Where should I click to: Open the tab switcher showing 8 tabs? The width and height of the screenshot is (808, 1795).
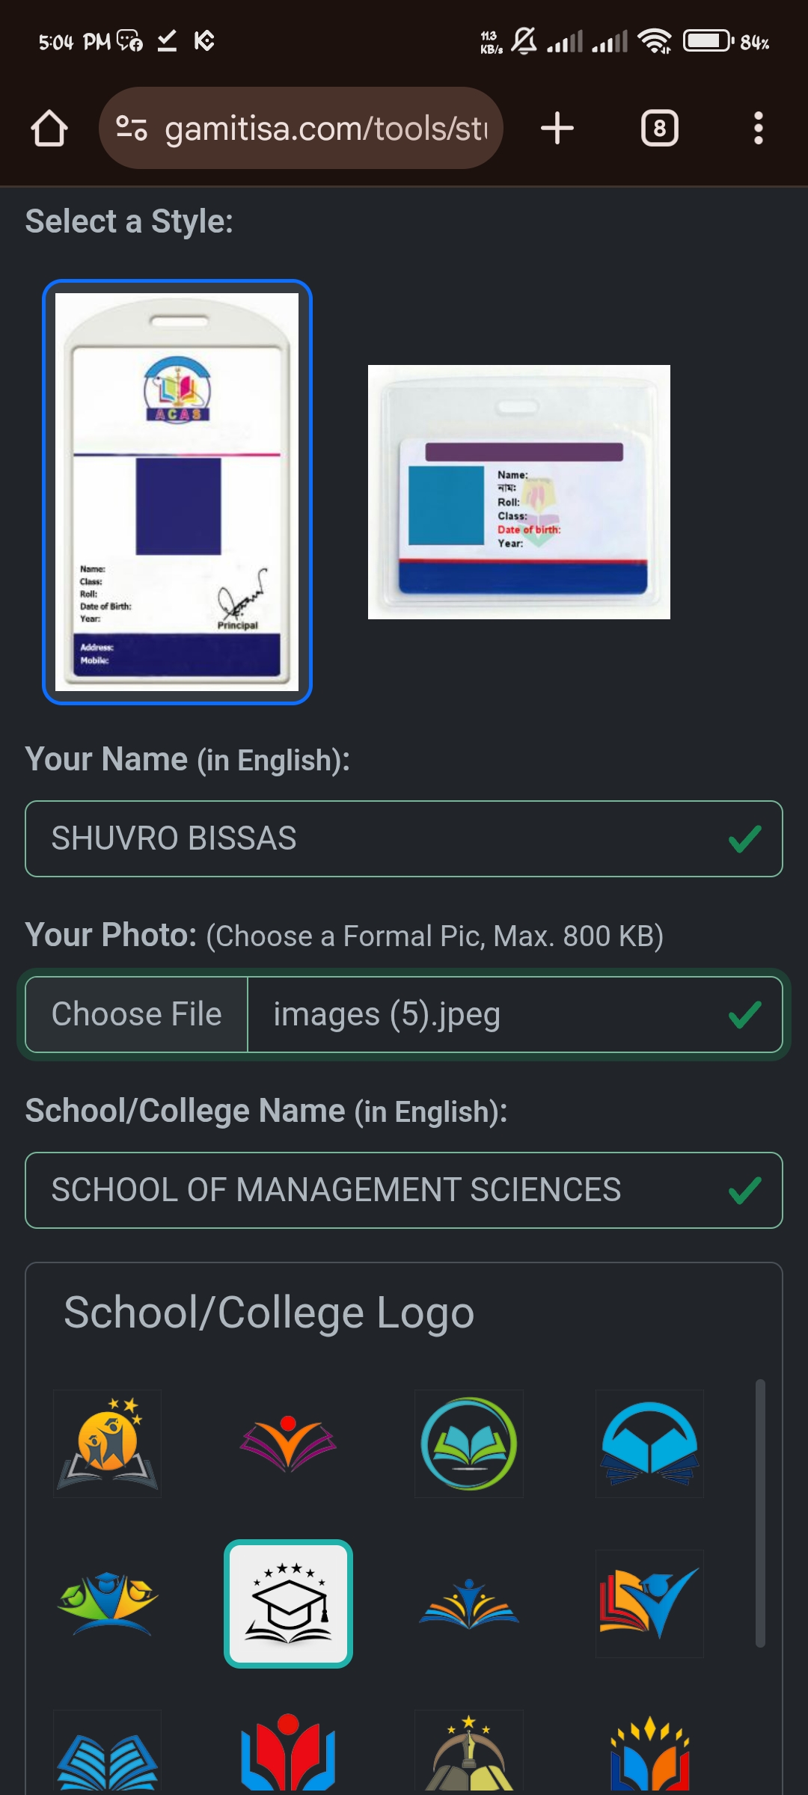pyautogui.click(x=659, y=128)
